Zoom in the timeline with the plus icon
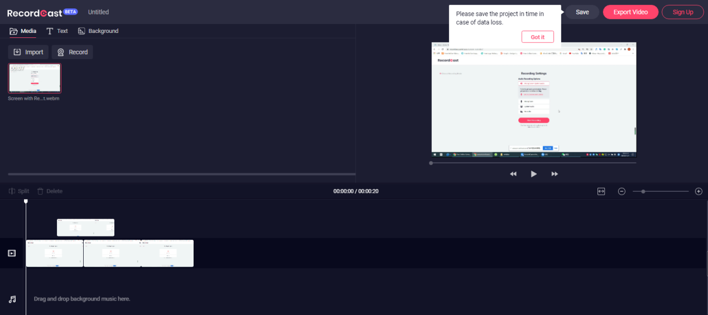Viewport: 708px width, 315px height. click(x=699, y=191)
